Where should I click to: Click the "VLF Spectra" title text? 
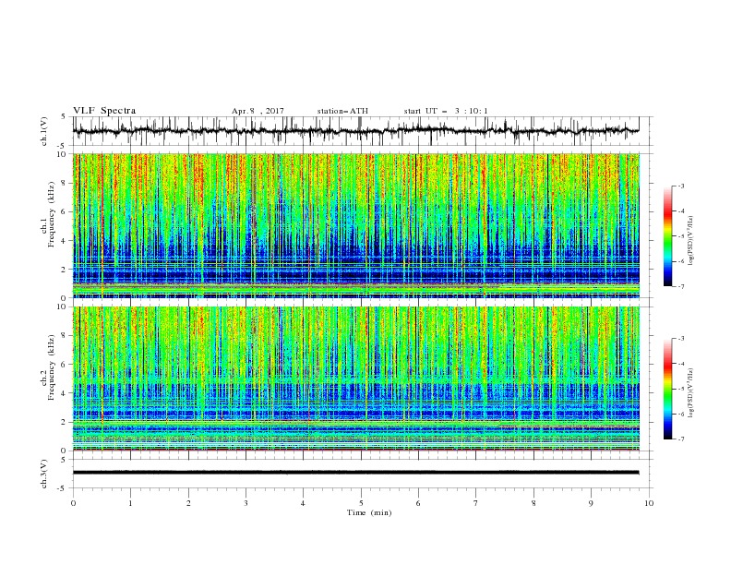[x=104, y=111]
